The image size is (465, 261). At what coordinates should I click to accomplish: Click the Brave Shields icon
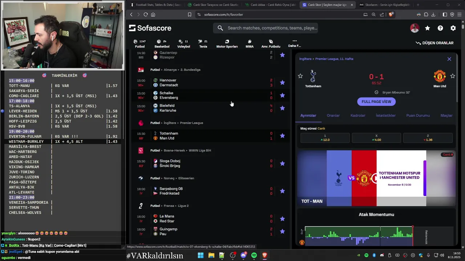391,14
